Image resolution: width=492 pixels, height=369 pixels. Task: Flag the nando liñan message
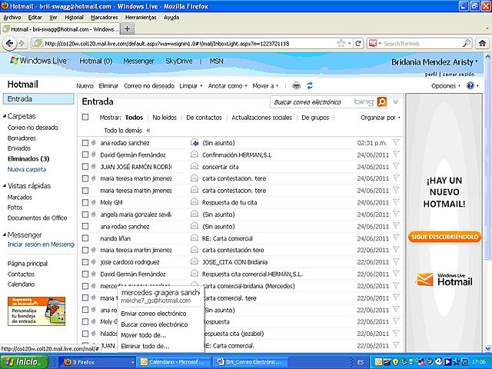pos(396,238)
